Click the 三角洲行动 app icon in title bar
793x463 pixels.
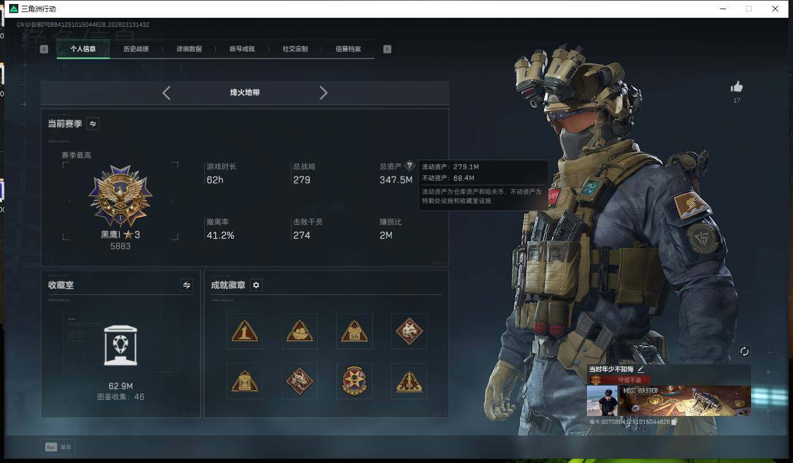pos(14,9)
